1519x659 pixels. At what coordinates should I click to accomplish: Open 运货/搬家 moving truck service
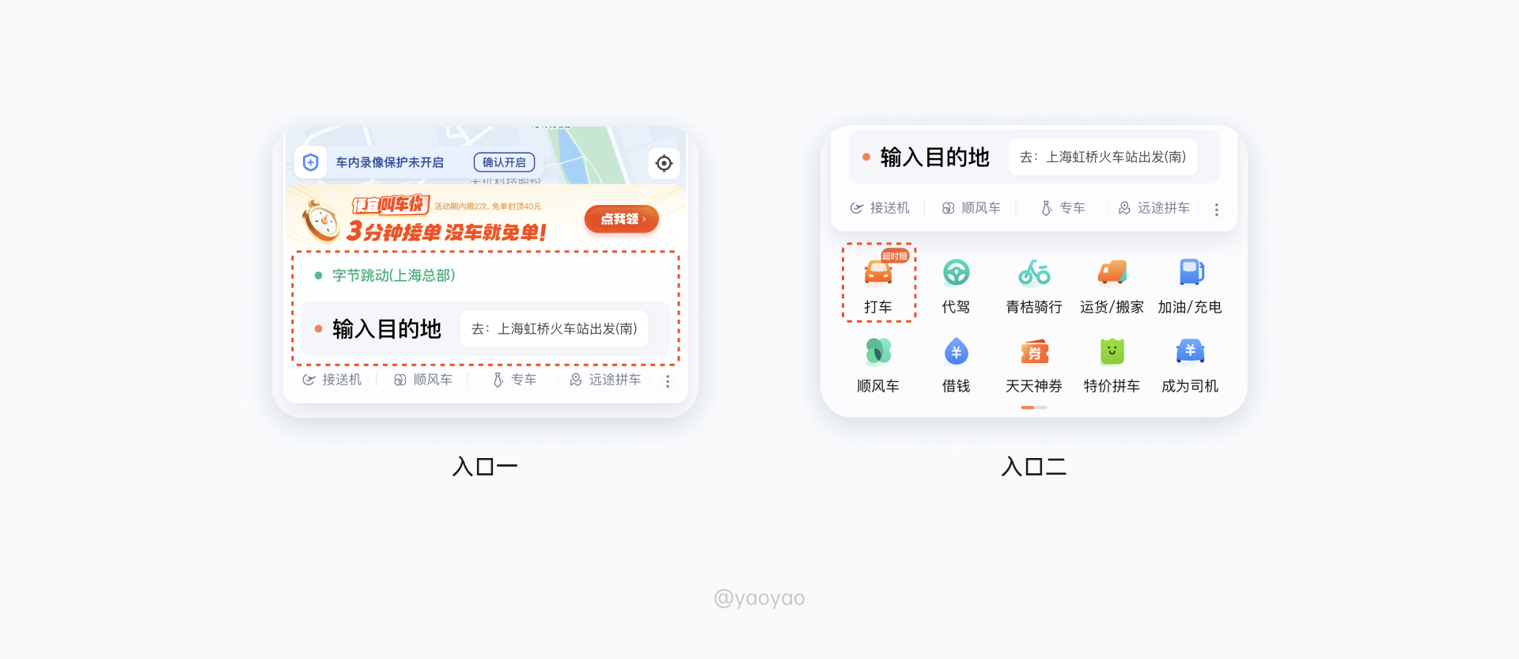pyautogui.click(x=1112, y=273)
